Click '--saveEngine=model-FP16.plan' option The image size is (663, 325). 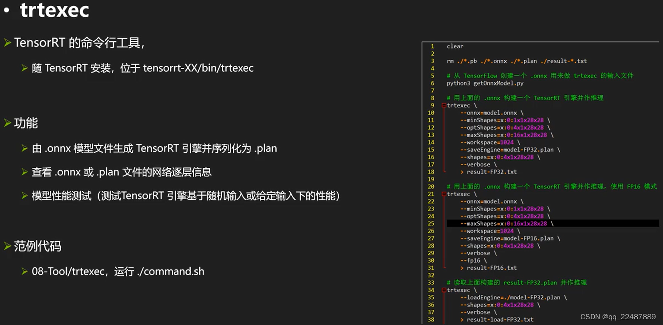pos(510,238)
